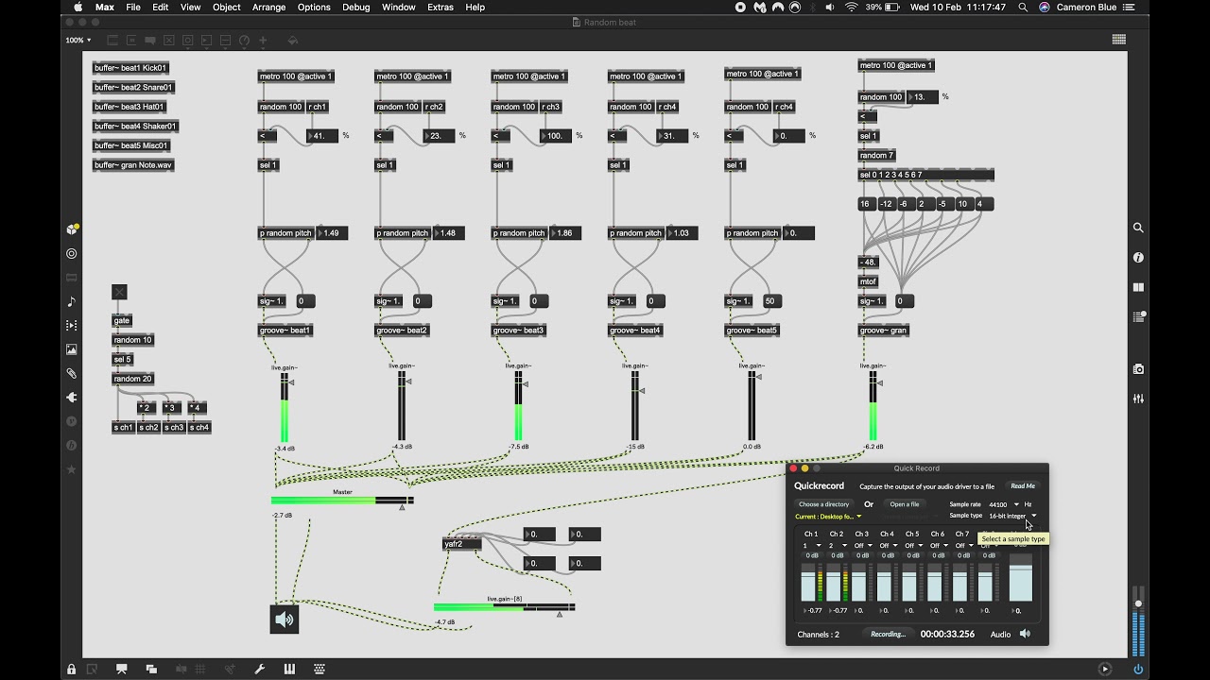
Task: Open the snapshots camera icon in right sidebar
Action: point(1138,369)
